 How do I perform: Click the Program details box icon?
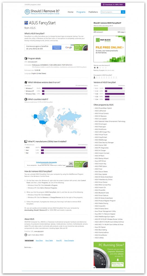click(x=26, y=58)
